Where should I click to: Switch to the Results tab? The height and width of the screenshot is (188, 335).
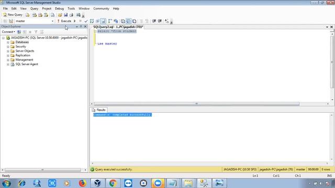tap(99, 110)
